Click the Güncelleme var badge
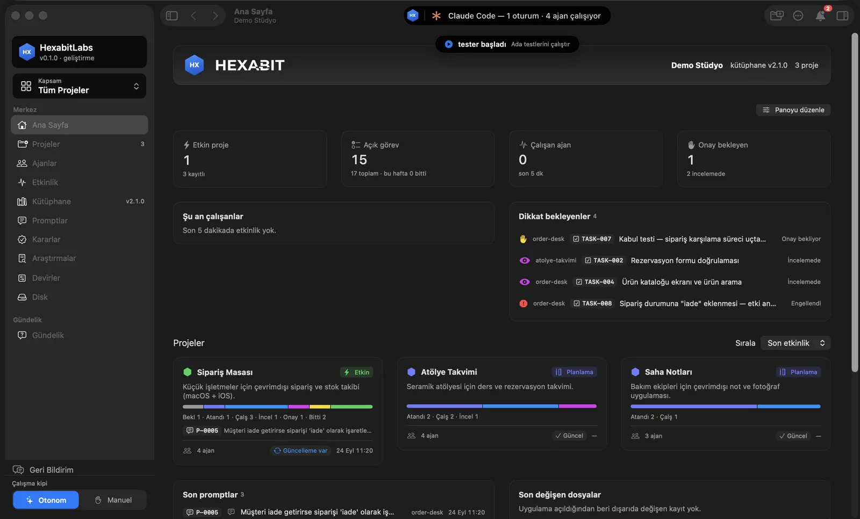The width and height of the screenshot is (860, 519). pyautogui.click(x=300, y=450)
